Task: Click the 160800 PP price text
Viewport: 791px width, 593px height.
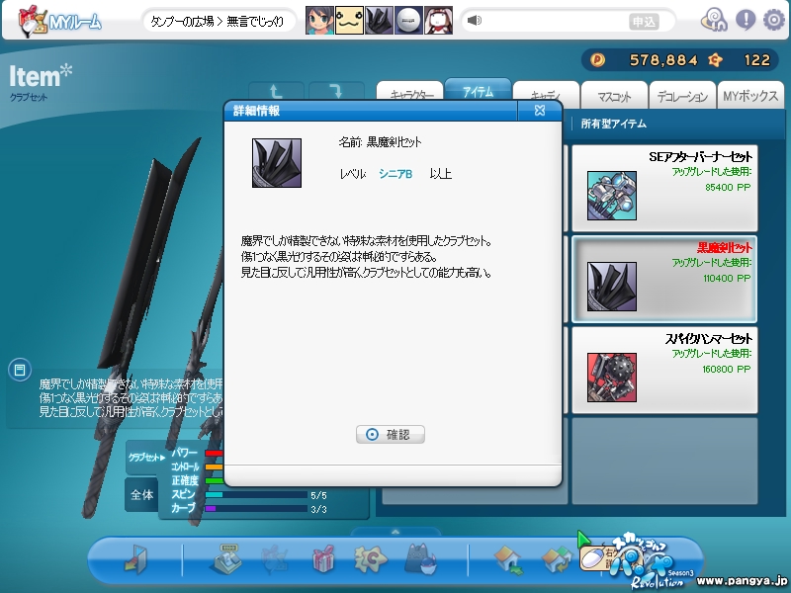Action: tap(727, 369)
